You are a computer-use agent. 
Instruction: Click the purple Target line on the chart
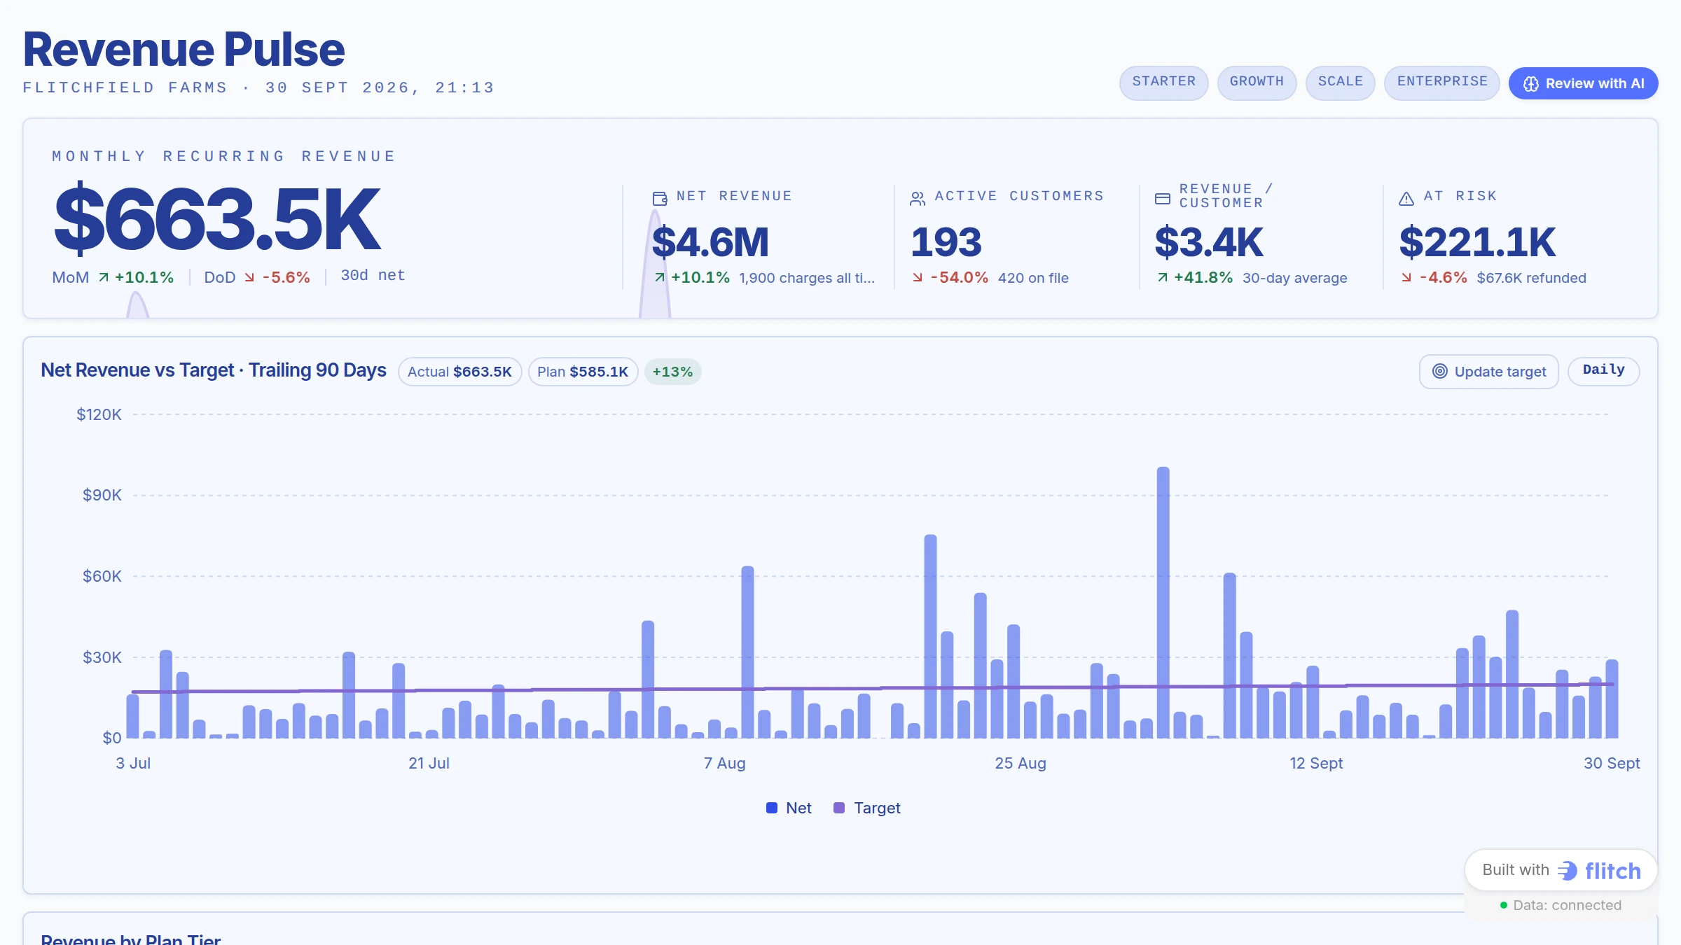pos(872,688)
